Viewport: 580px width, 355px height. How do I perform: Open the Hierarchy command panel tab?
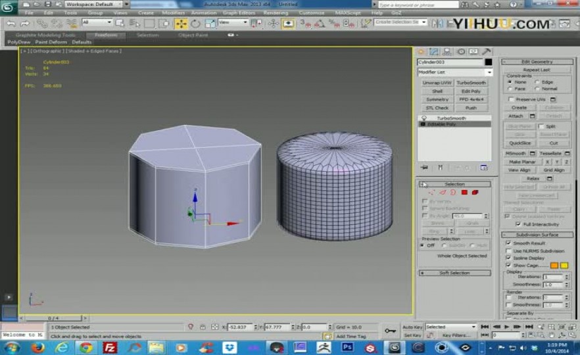(447, 51)
